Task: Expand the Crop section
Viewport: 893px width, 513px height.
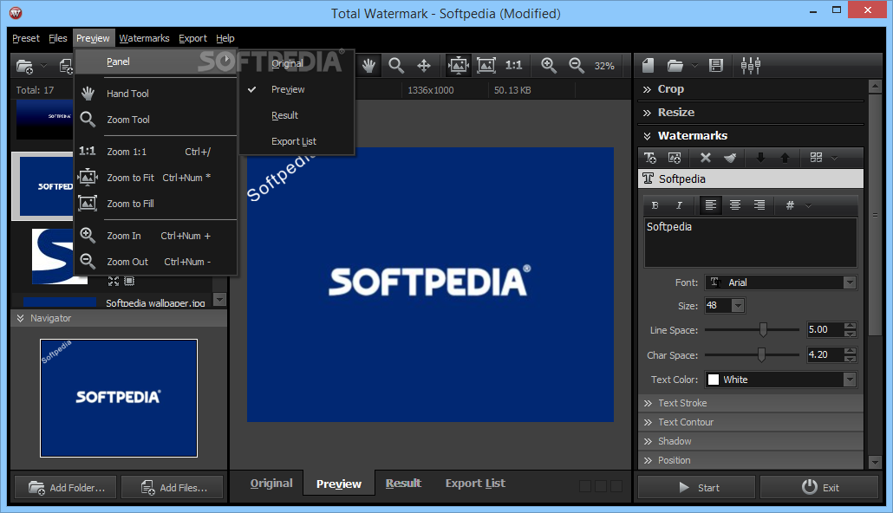Action: (751, 89)
